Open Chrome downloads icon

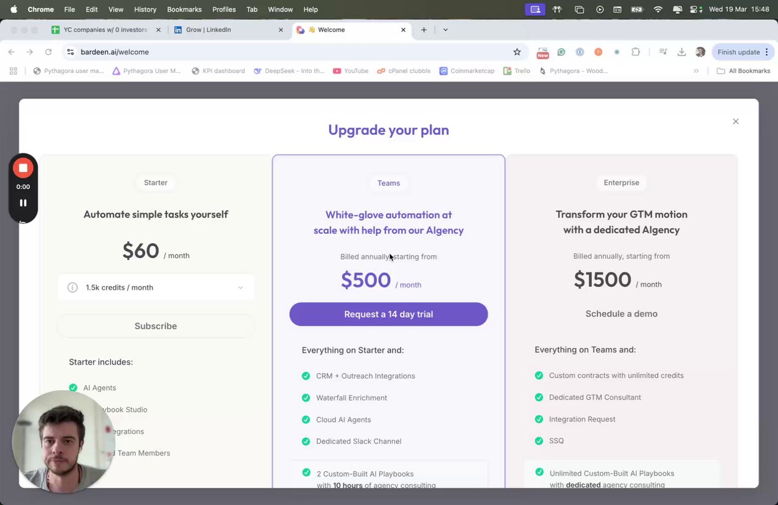(681, 52)
